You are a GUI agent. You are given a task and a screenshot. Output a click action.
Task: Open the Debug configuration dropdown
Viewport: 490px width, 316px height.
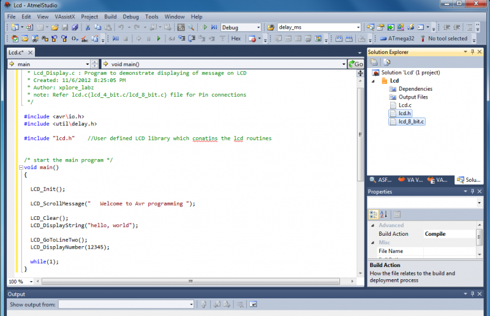(241, 28)
